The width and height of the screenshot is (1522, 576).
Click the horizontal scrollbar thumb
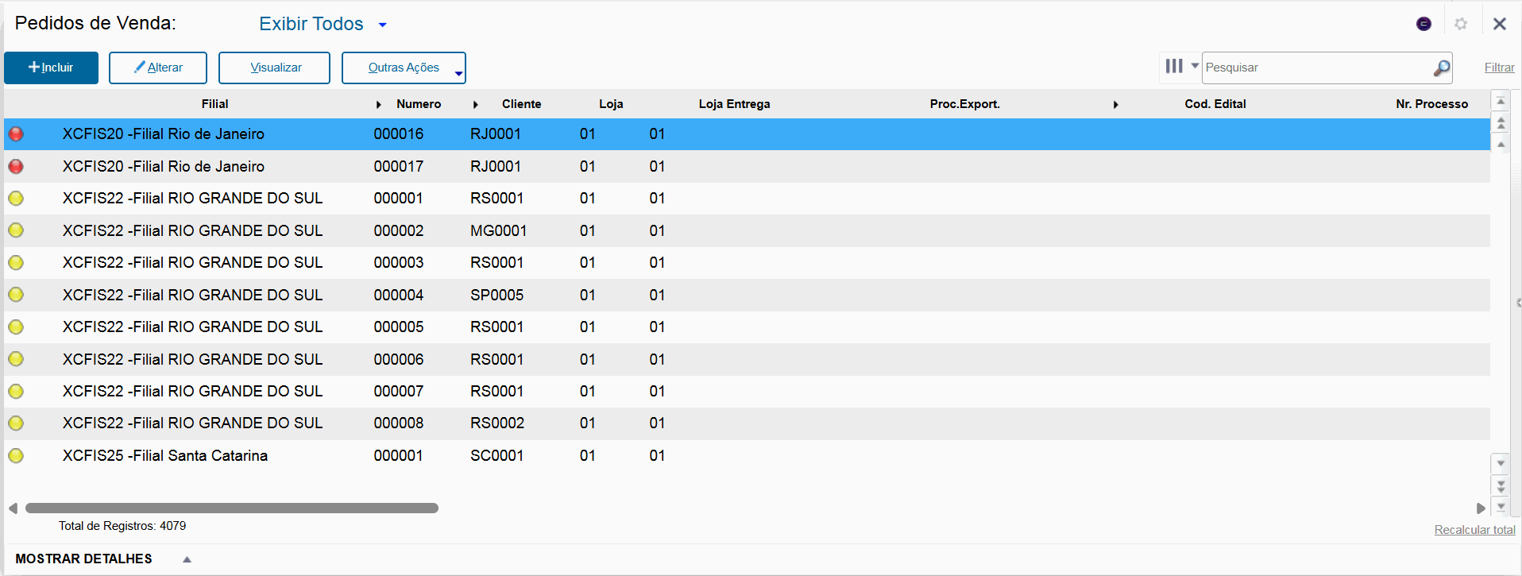[x=231, y=508]
